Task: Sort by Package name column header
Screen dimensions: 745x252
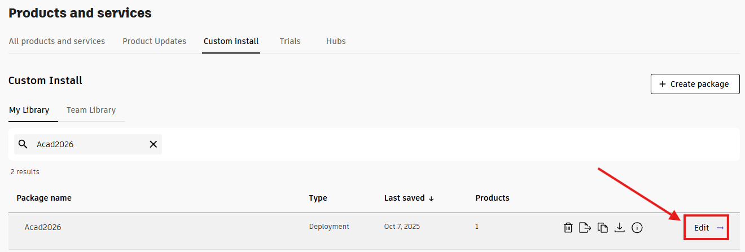Action: click(44, 198)
